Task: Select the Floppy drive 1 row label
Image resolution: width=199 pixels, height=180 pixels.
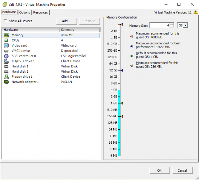Action: [22, 77]
